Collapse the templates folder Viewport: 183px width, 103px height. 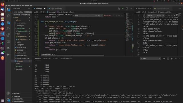[x=22, y=28]
